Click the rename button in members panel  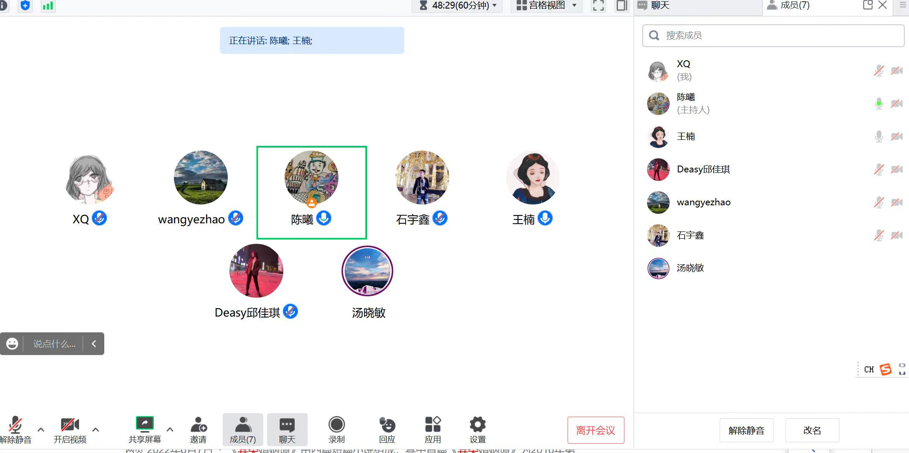812,430
